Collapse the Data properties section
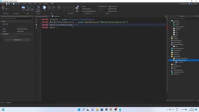 click(x=1, y=21)
